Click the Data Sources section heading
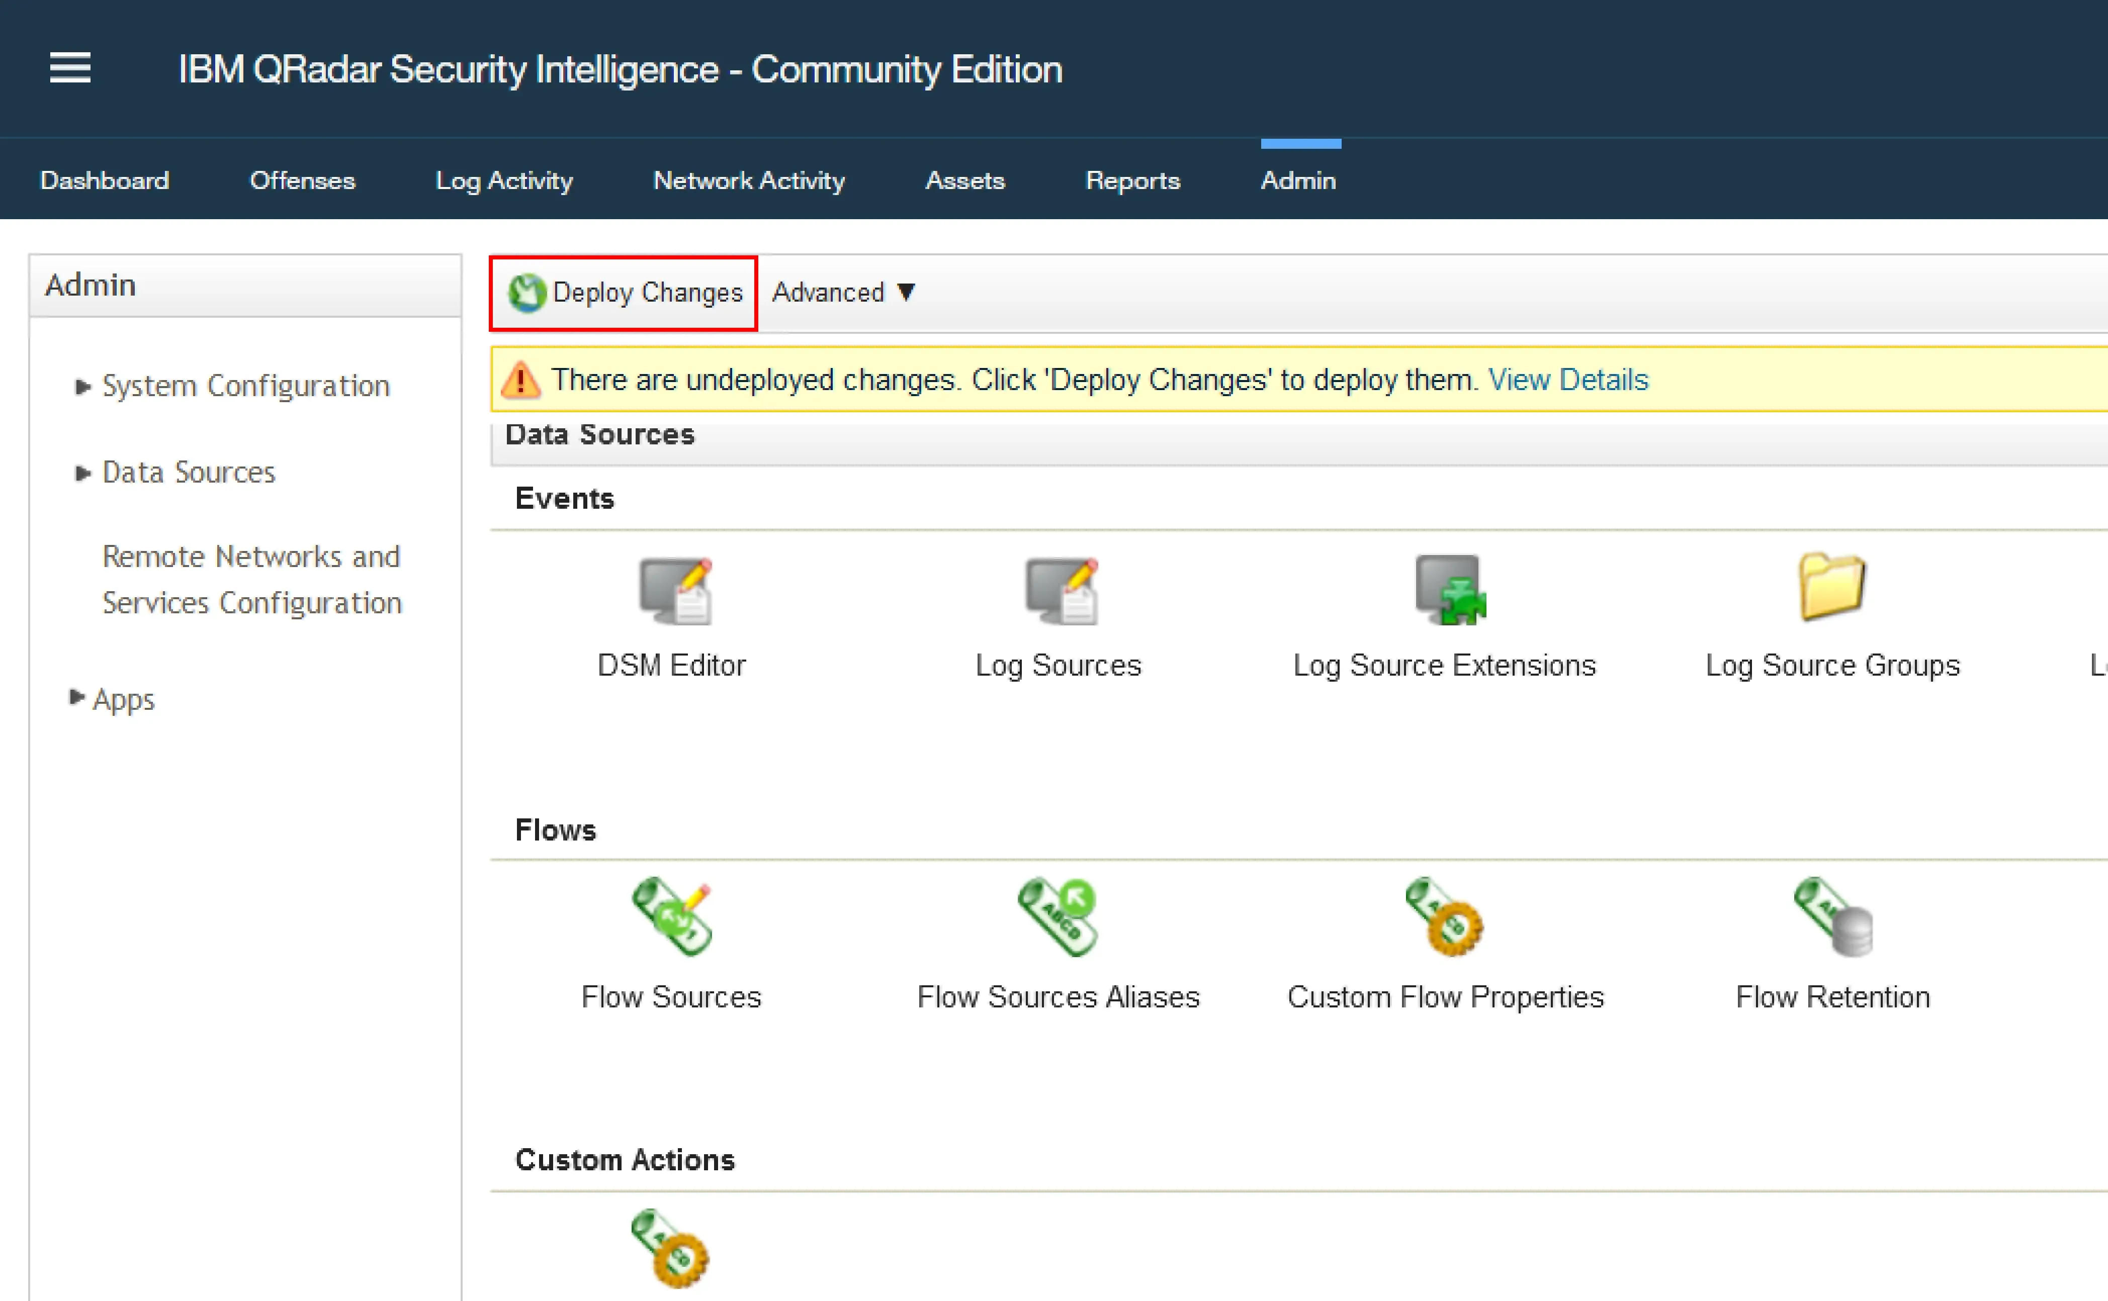 600,434
